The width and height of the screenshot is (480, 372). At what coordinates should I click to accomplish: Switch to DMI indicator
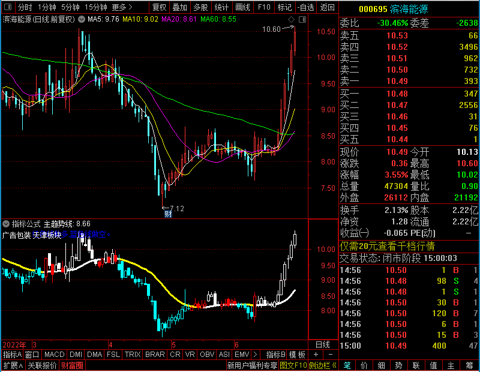coord(76,355)
